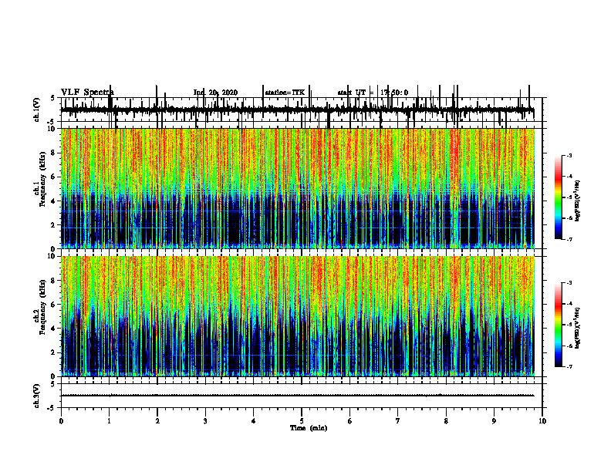The width and height of the screenshot is (611, 472).
Task: Click the '-3' label on ch.2 color scale
Action: (569, 283)
